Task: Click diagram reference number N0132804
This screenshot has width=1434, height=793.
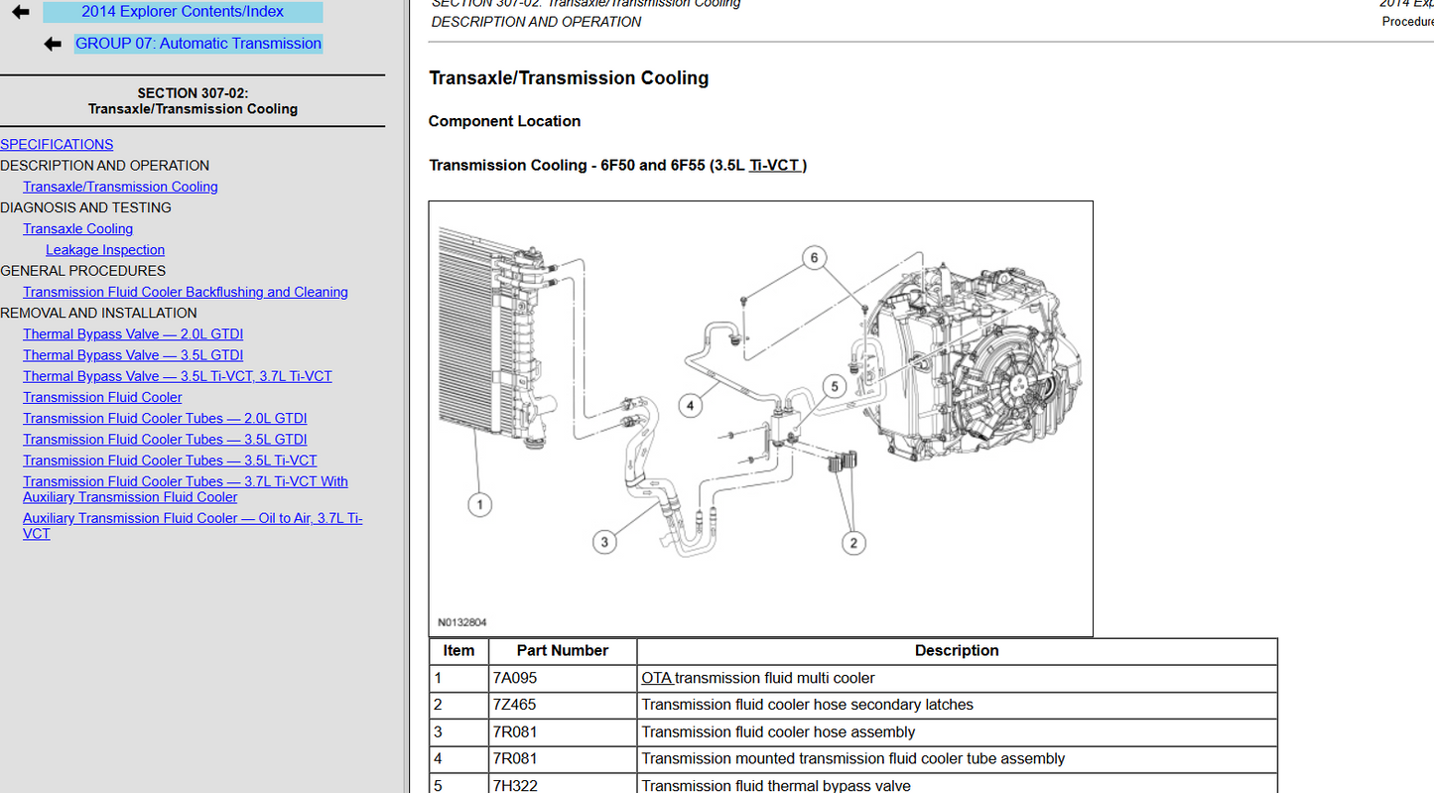Action: pos(462,623)
